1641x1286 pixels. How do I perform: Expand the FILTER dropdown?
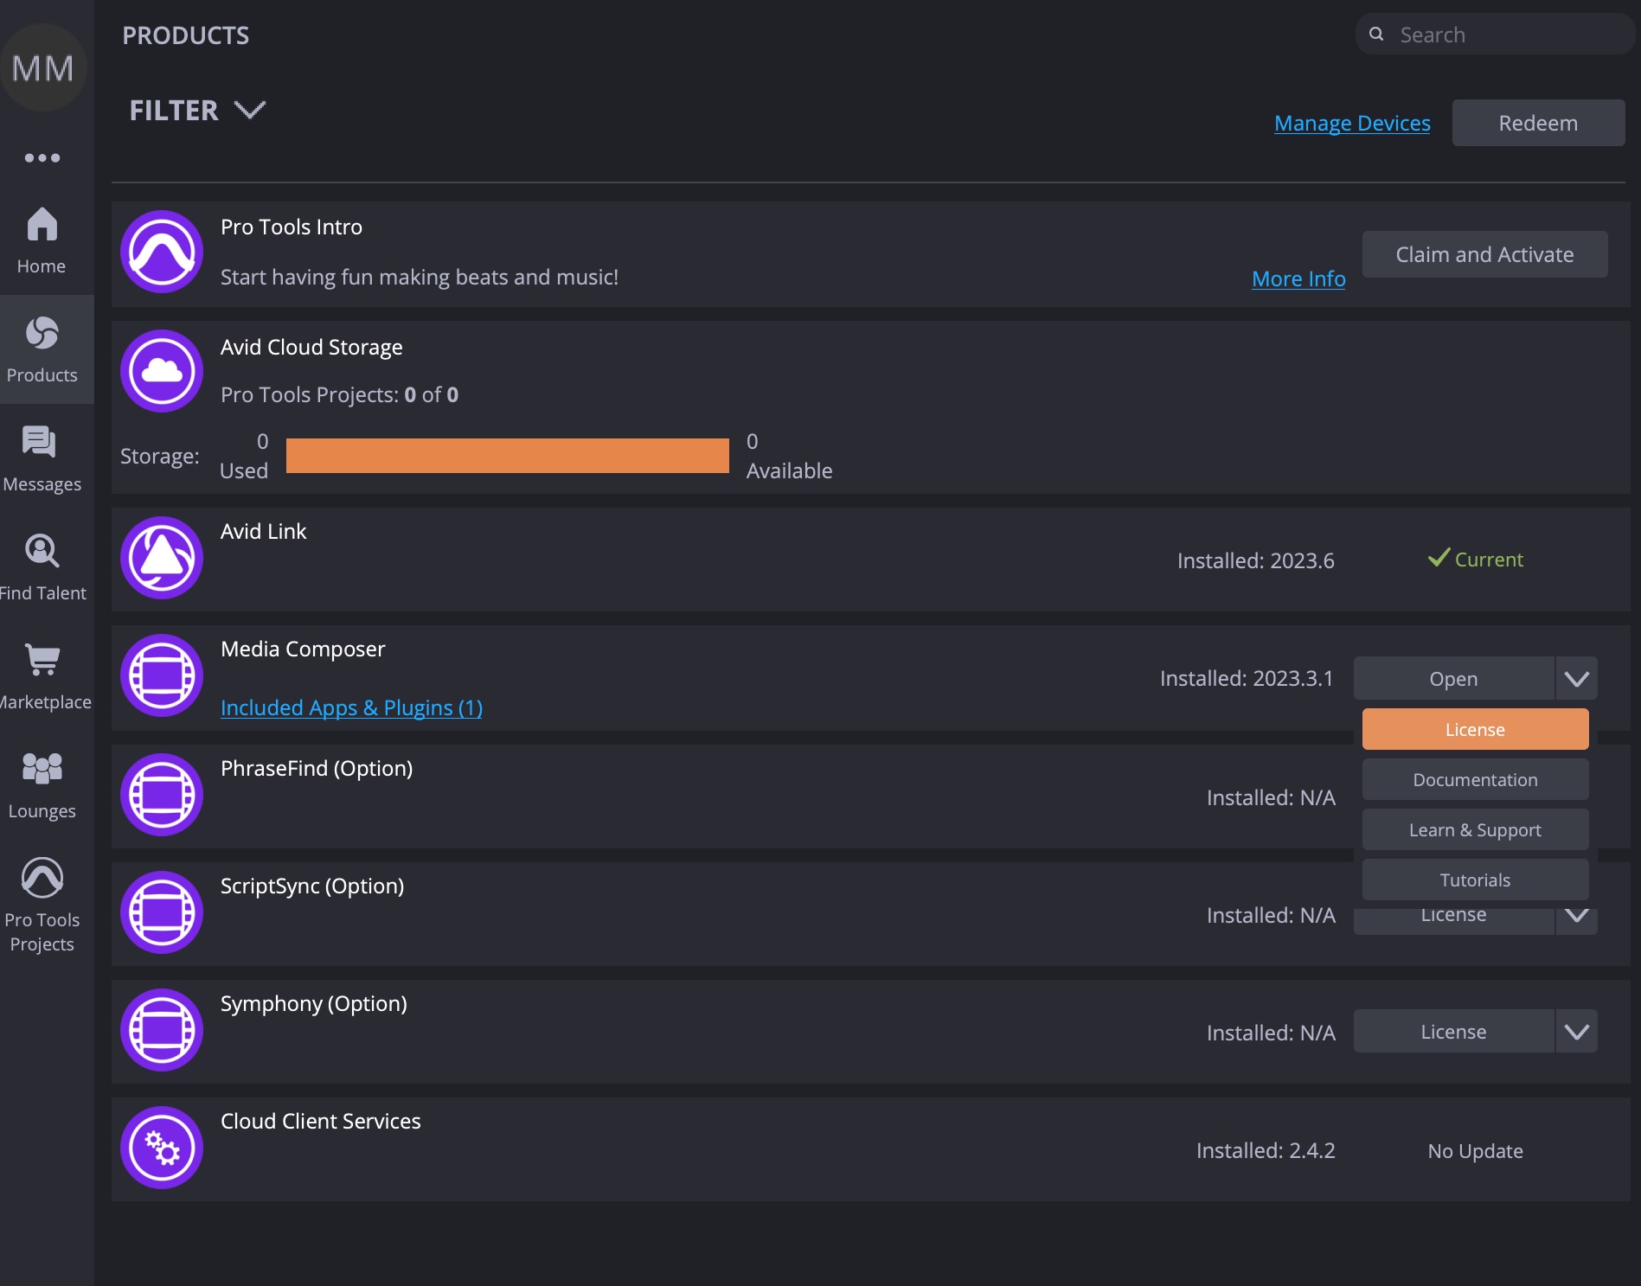(x=197, y=111)
